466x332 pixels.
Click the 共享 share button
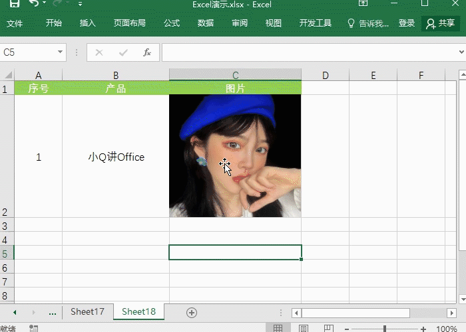pos(441,23)
